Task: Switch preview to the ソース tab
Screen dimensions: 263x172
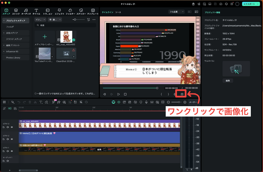Action: click(x=118, y=12)
